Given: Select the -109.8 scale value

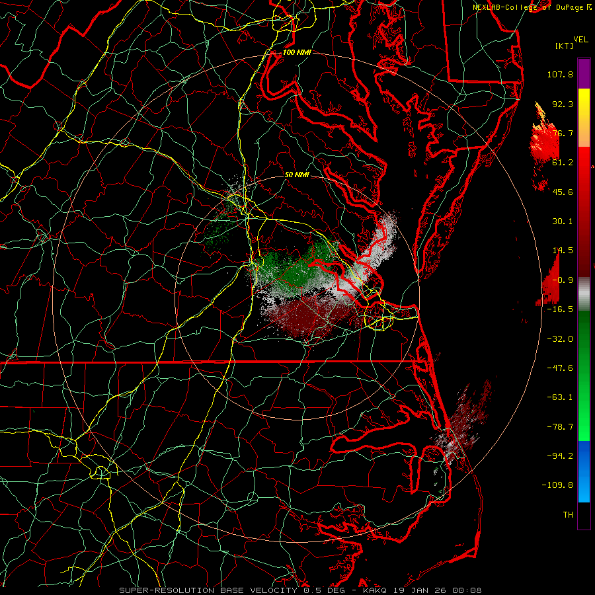Looking at the screenshot, I should 557,485.
